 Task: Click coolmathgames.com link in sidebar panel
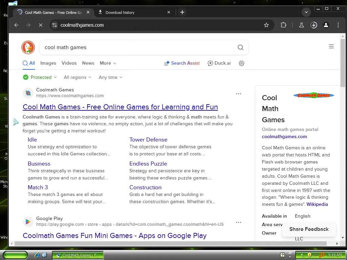tap(284, 137)
